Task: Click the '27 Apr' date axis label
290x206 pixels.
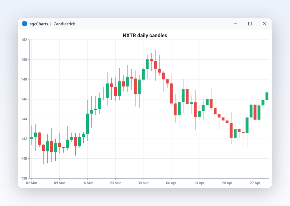Action: pos(255,183)
